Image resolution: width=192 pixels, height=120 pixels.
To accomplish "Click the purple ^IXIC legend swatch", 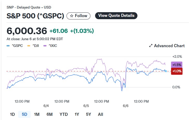I will 45,46.
